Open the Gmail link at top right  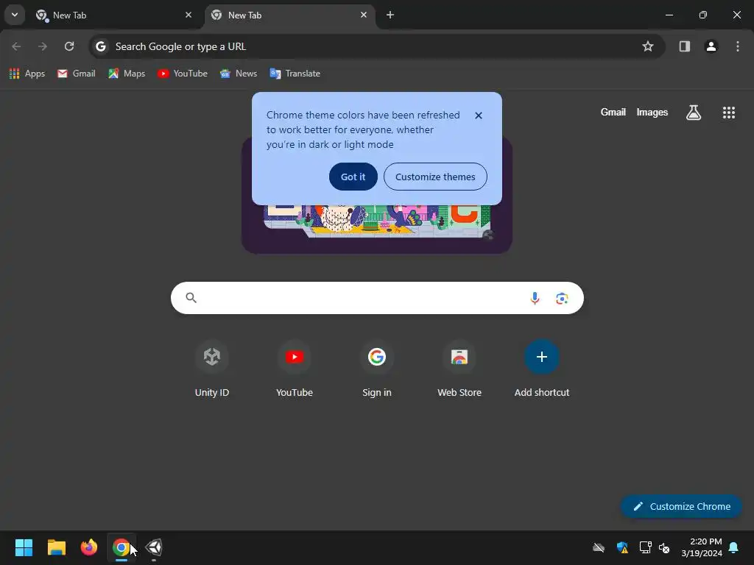click(x=613, y=113)
